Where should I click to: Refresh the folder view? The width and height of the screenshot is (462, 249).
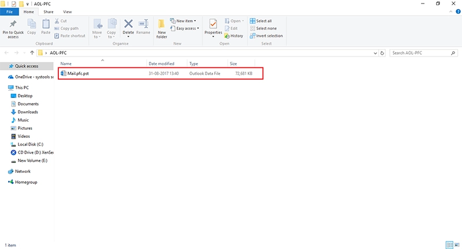pyautogui.click(x=382, y=53)
